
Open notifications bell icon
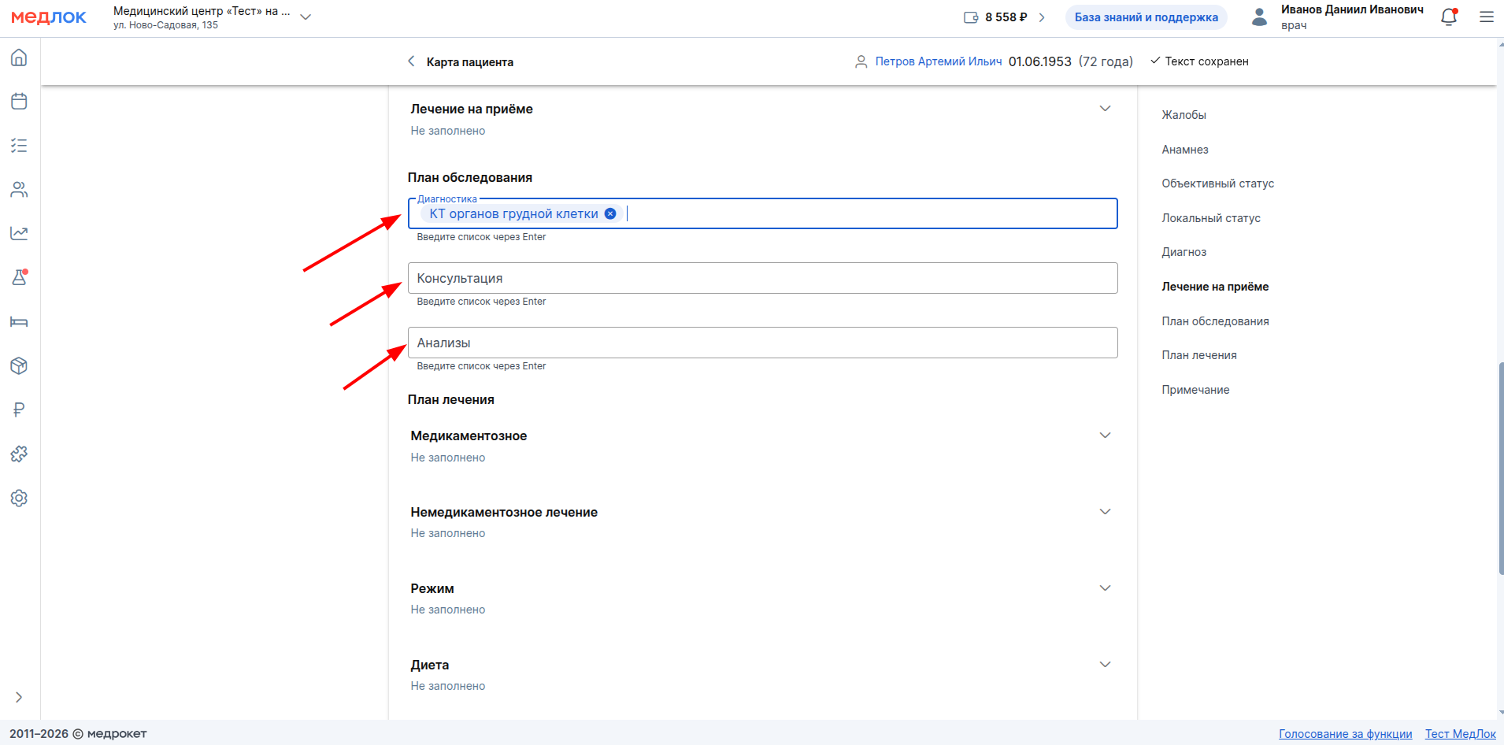pos(1448,17)
